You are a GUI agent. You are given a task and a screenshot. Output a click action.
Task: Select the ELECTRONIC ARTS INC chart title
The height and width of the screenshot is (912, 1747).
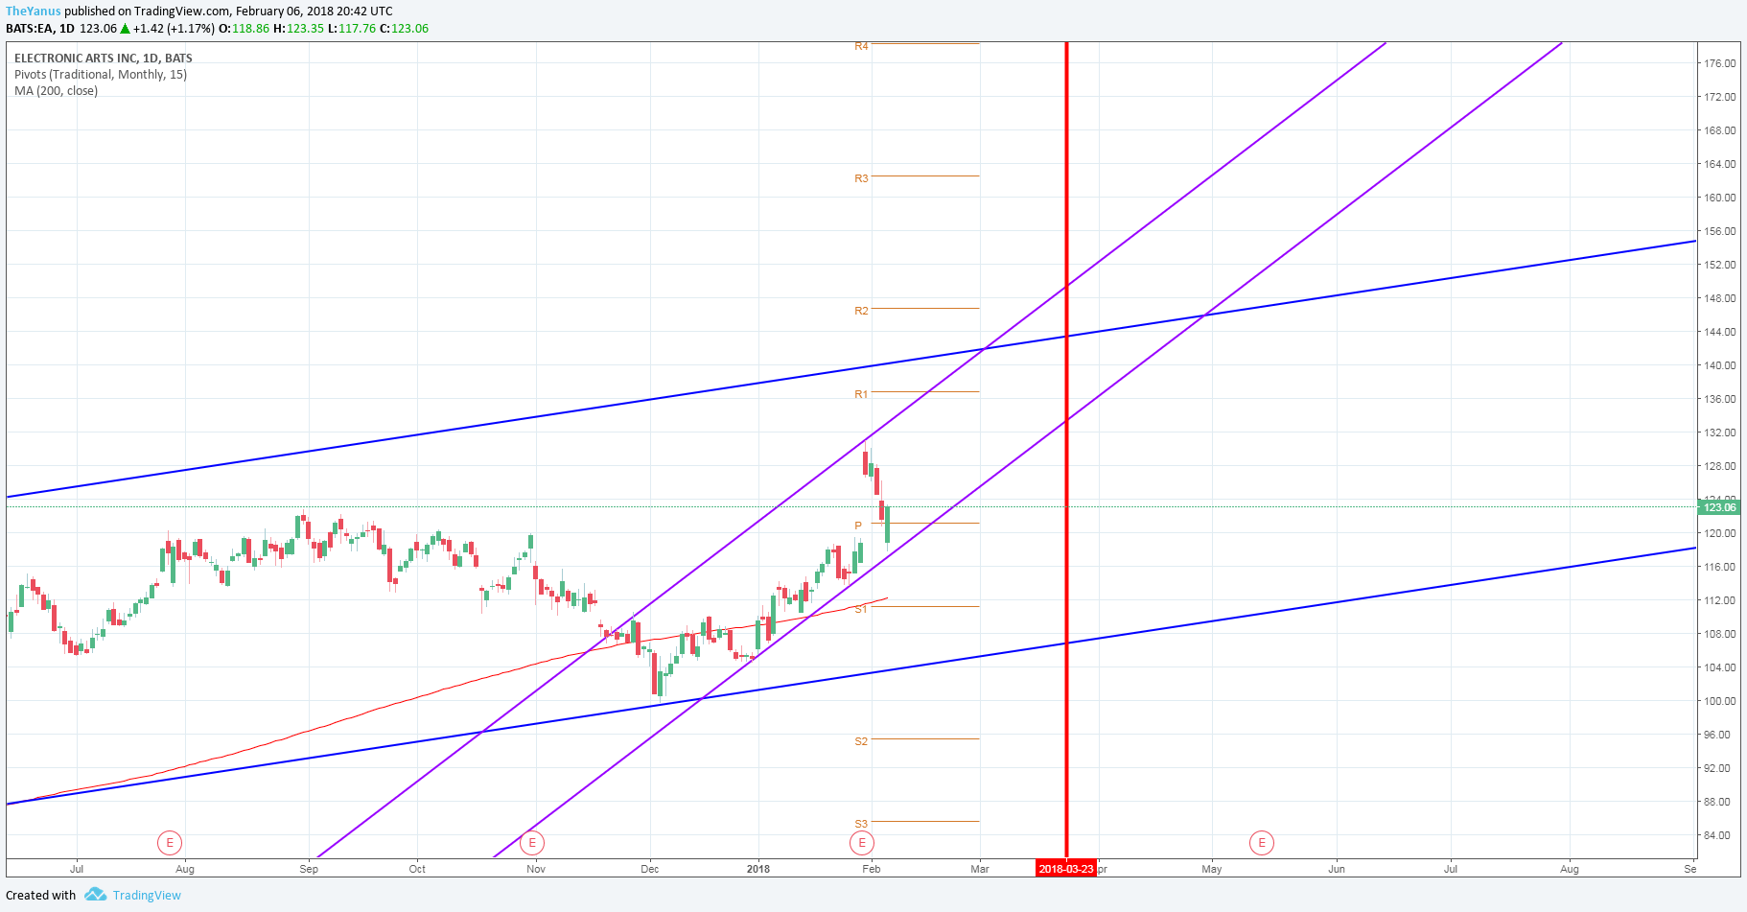point(104,58)
